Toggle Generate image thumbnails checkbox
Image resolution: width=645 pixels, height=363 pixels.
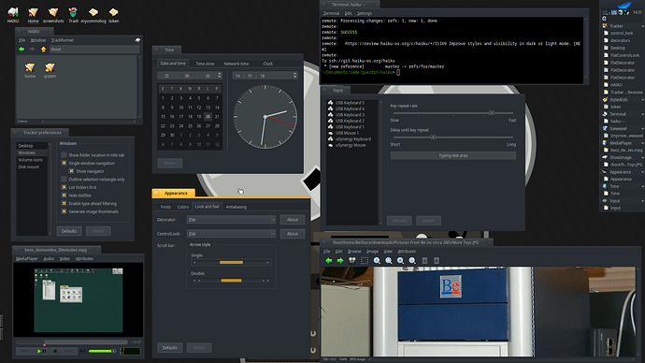click(x=64, y=211)
